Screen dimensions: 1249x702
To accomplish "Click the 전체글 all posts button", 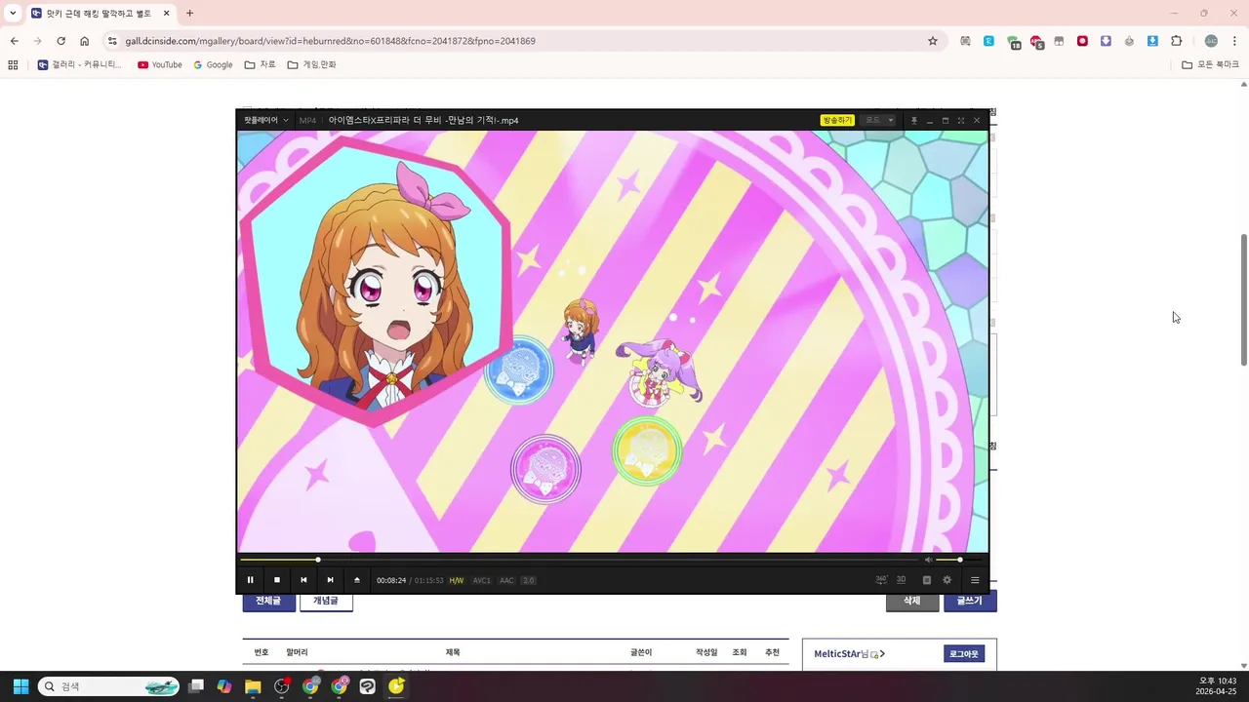I will [268, 601].
